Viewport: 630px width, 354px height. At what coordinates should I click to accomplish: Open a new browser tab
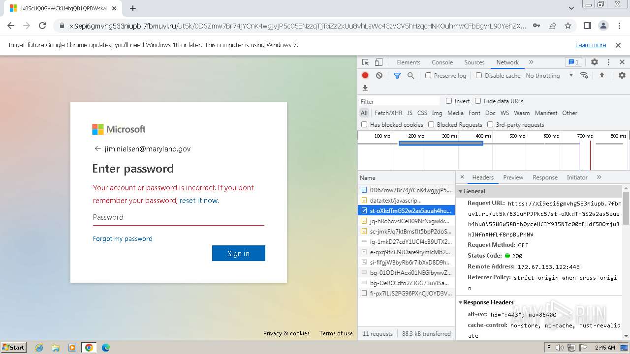pos(133,8)
